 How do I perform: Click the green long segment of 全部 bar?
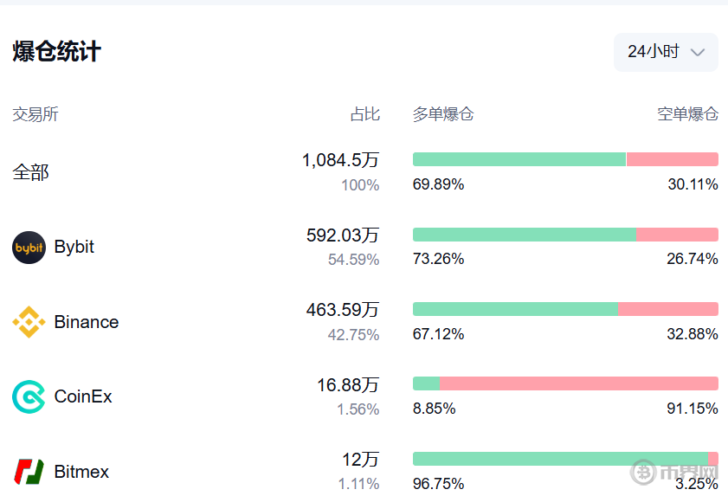pyautogui.click(x=519, y=159)
